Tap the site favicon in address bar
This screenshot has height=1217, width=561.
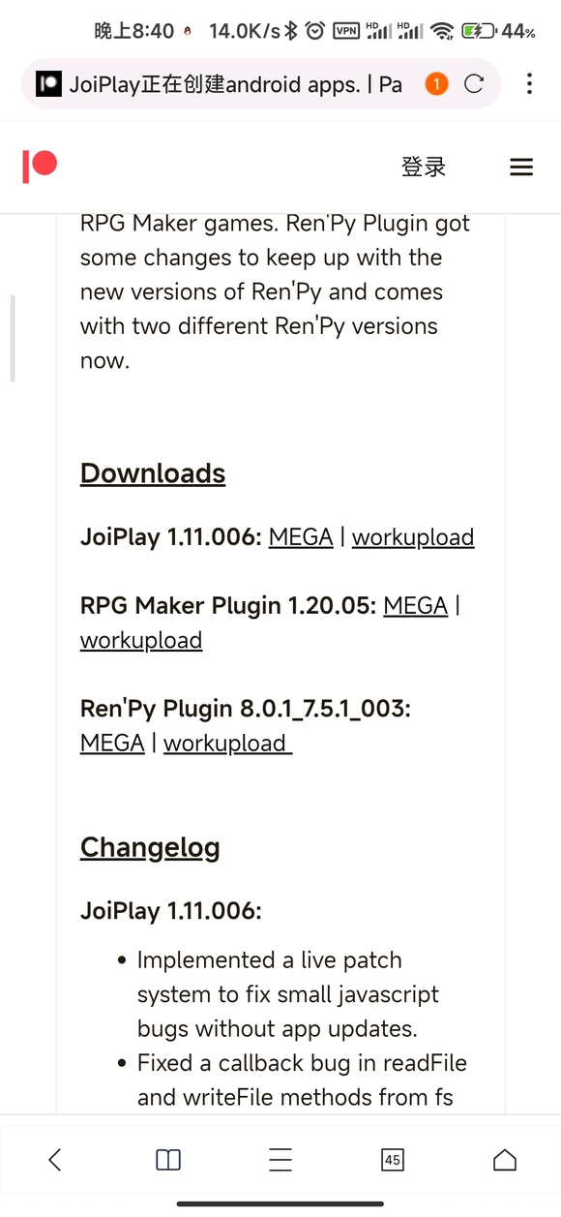[x=48, y=84]
